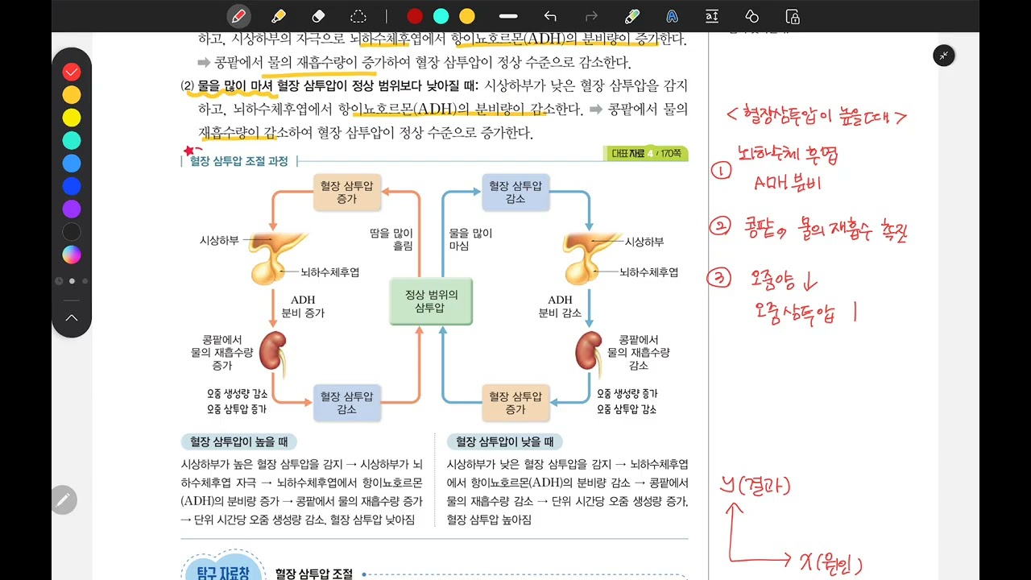
Task: Click the red star mark beside heading
Action: 191,150
